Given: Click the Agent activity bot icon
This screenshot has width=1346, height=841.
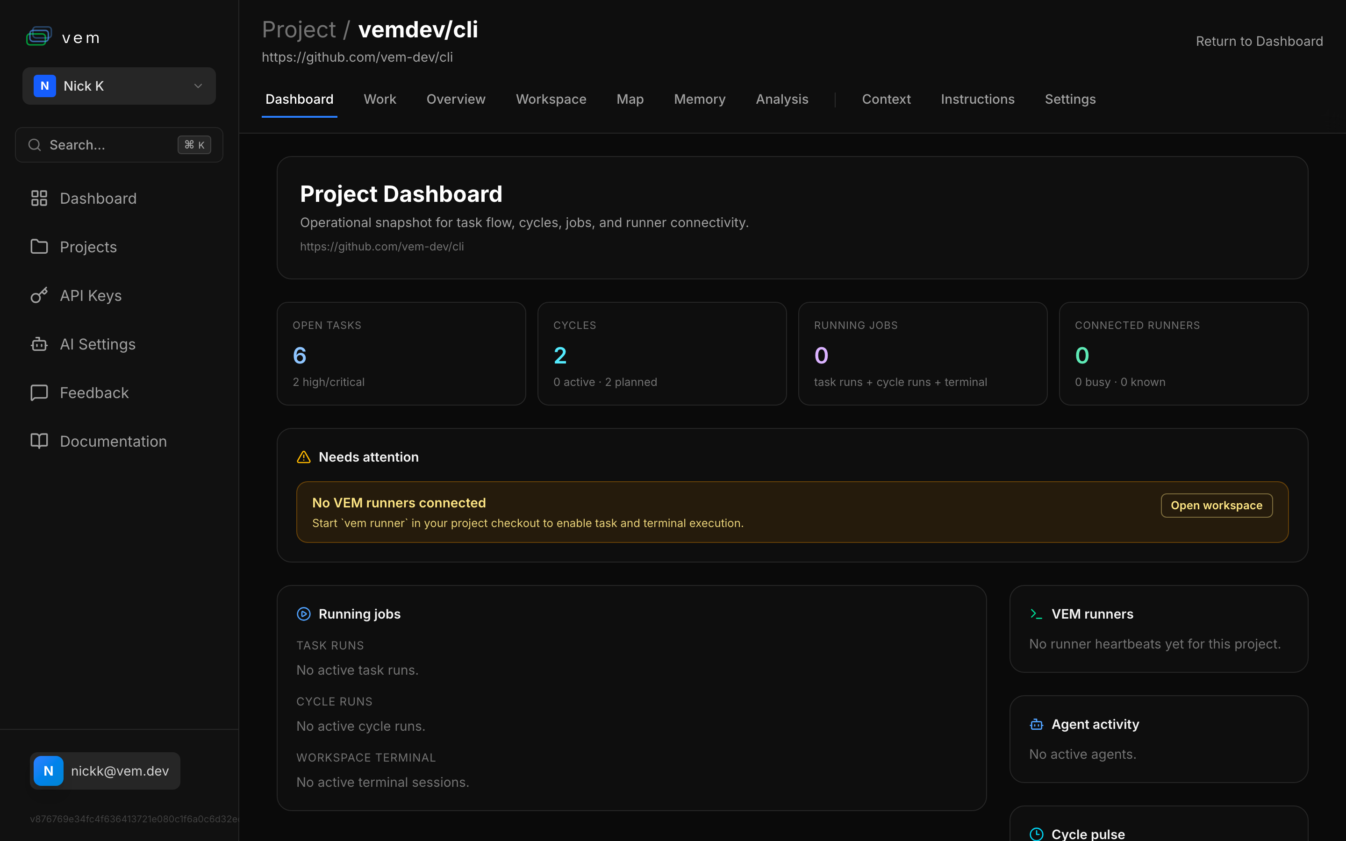Looking at the screenshot, I should (1036, 724).
